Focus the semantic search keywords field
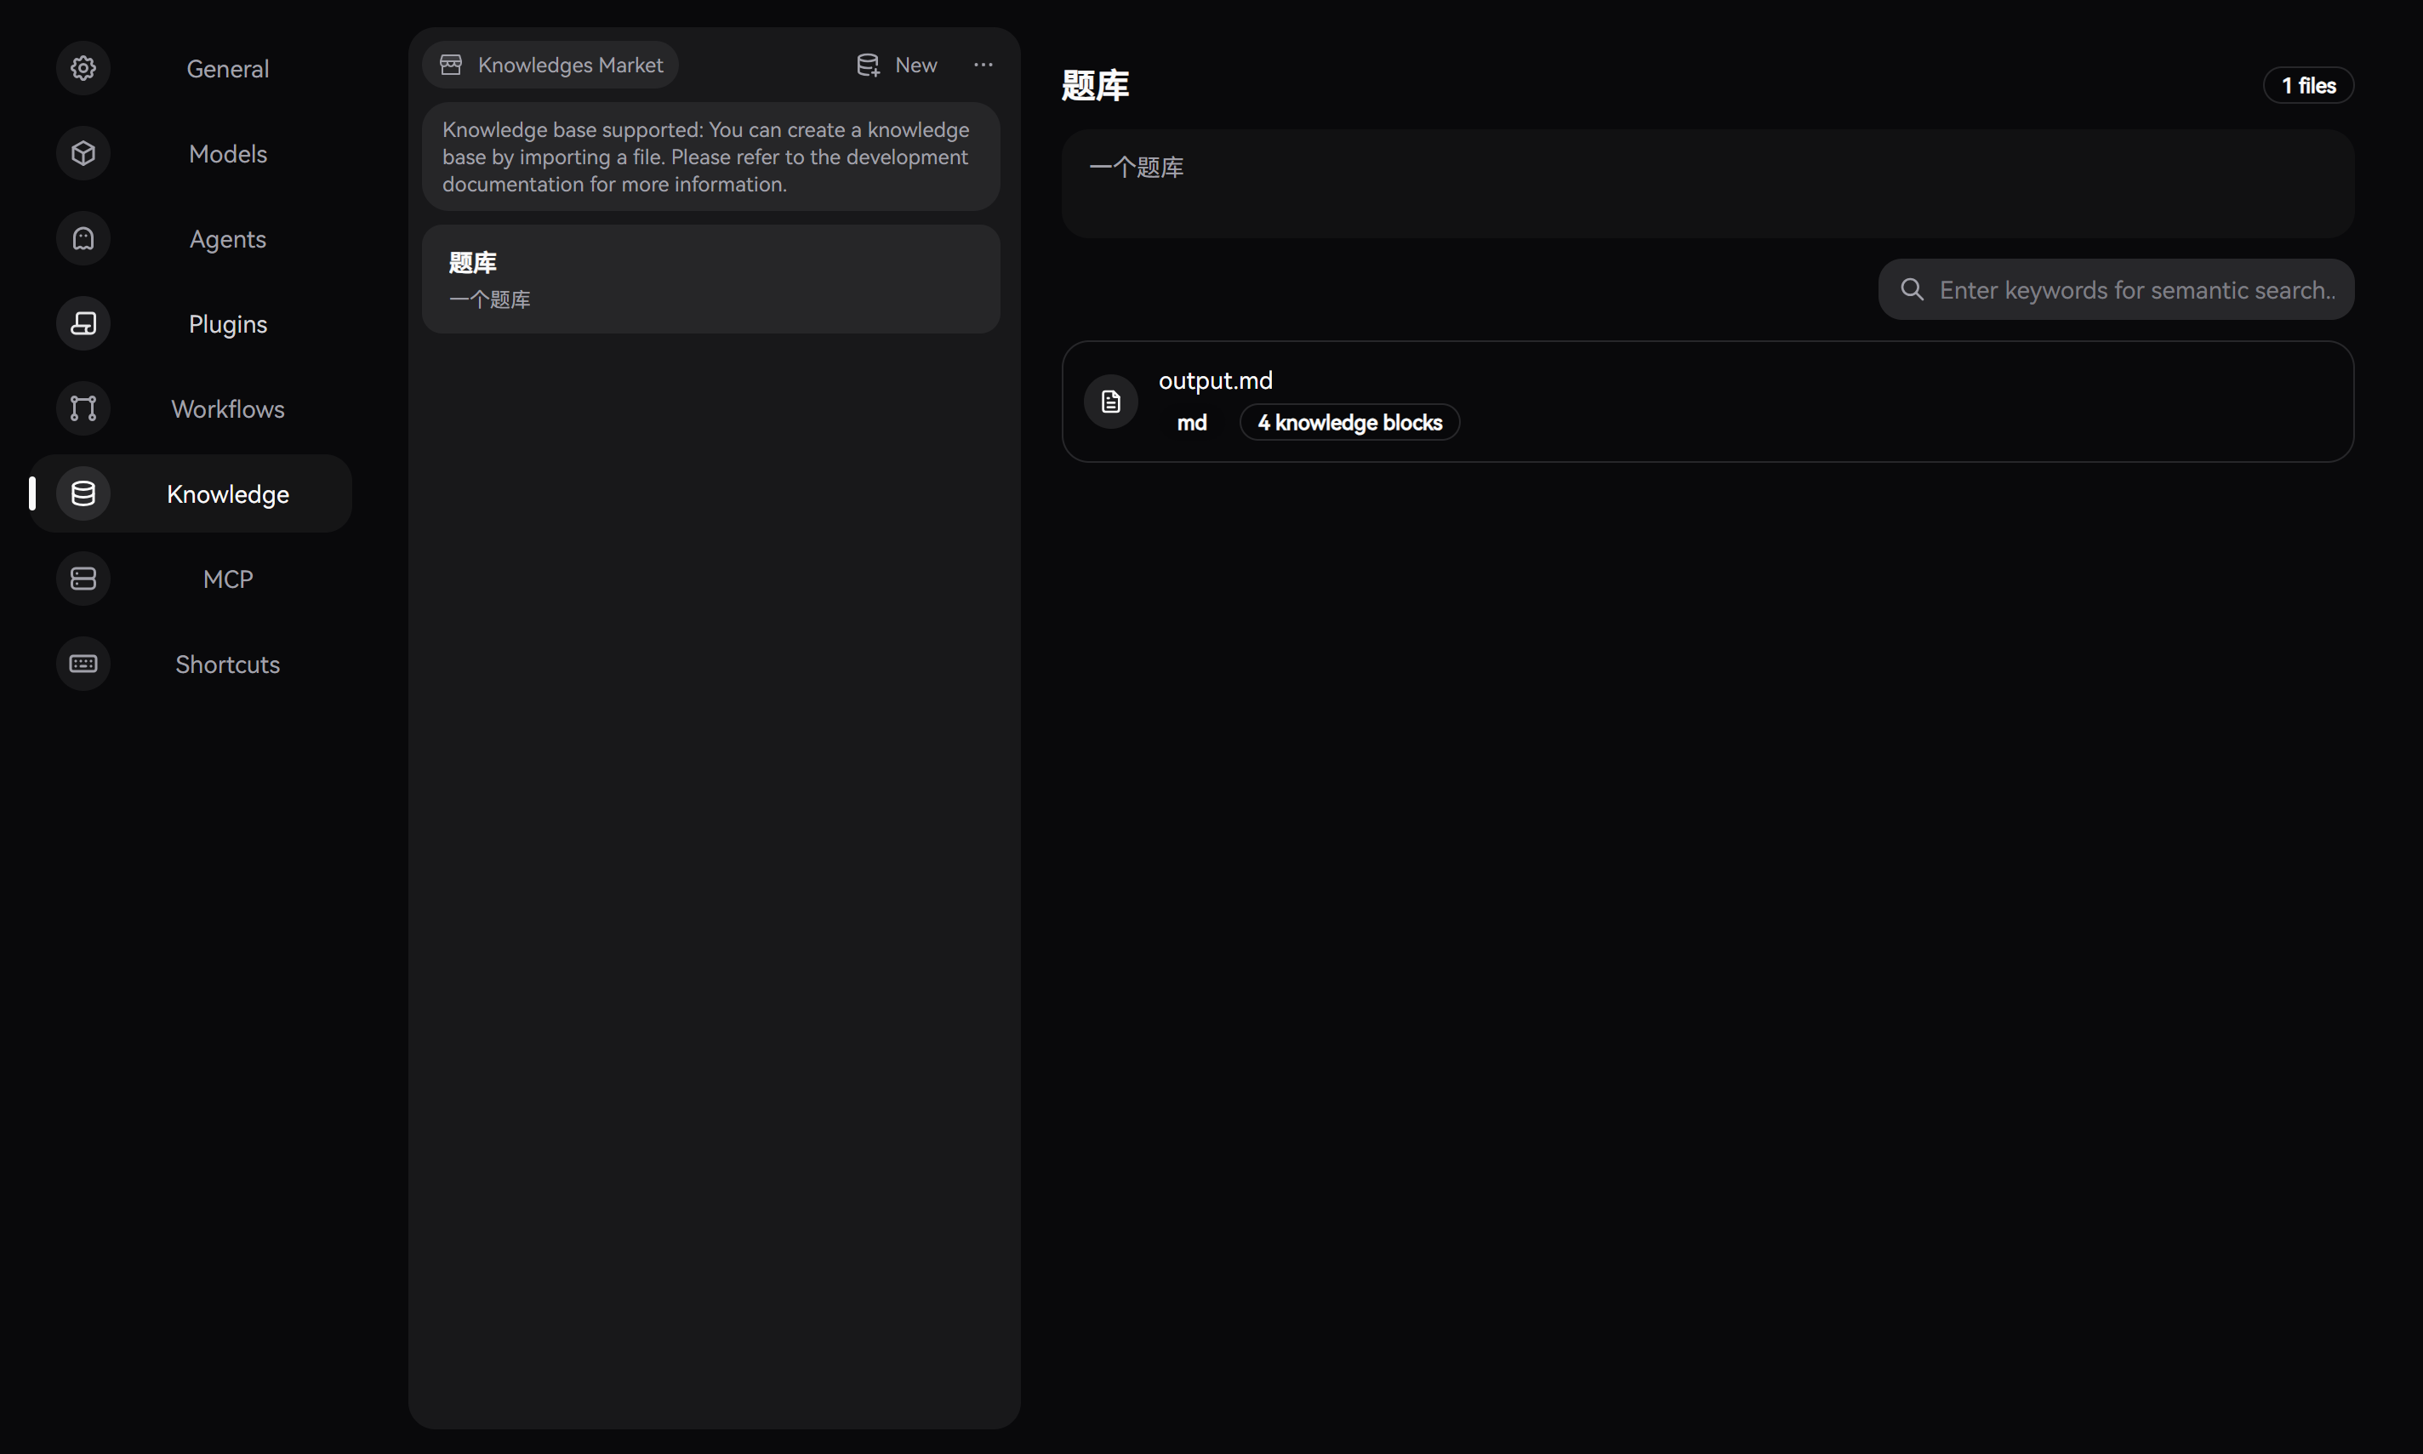 click(2115, 290)
